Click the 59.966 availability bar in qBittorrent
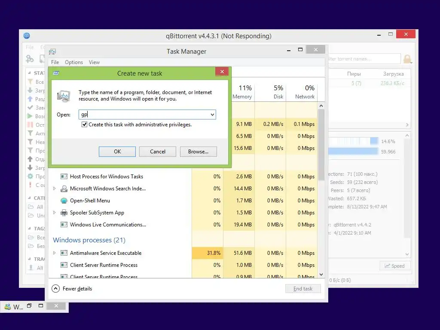This screenshot has height=330, width=440. tap(353, 152)
